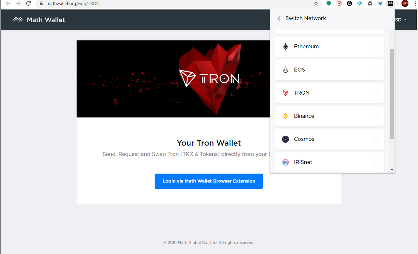Open the Chrome profile avatar menu
Screen dimensions: 418x254
click(x=405, y=4)
